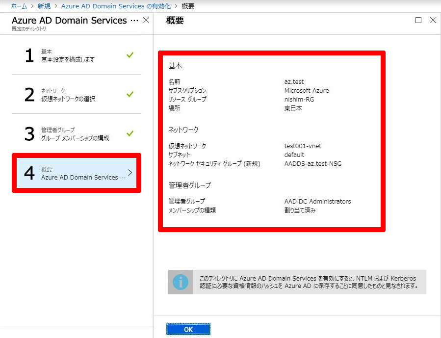Viewport: 441px width, 338px height.
Task: Click the default subnet value
Action: [294, 155]
